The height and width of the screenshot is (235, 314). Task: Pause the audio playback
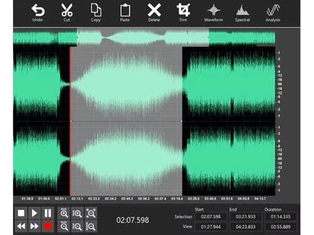pos(48,213)
